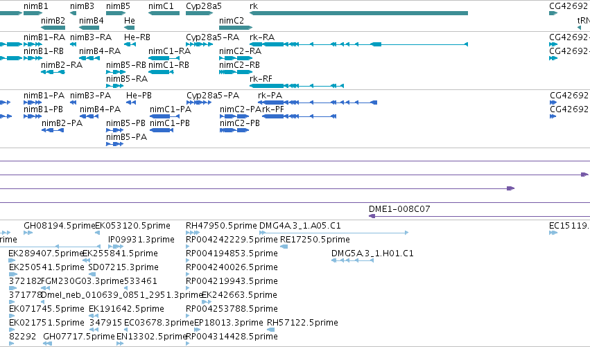Click the FGM230G03.3prime label

click(x=83, y=281)
